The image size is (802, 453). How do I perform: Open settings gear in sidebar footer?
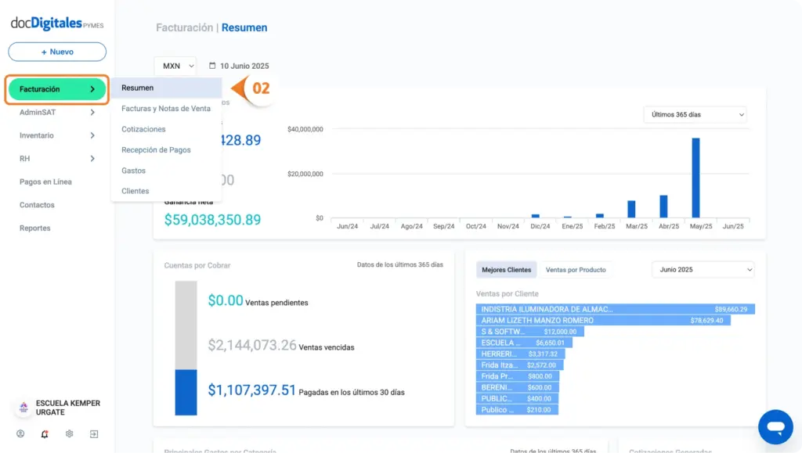pos(69,433)
